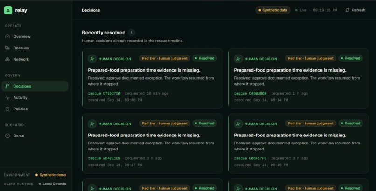This screenshot has height=191, width=376.
Task: Click person icon on rescue C7E5C750 card
Action: click(92, 59)
